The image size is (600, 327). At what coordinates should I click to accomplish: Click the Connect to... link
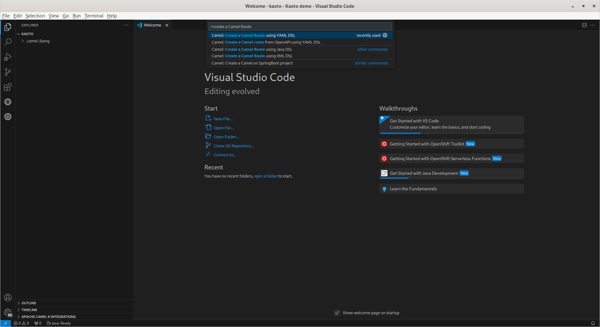[225, 155]
